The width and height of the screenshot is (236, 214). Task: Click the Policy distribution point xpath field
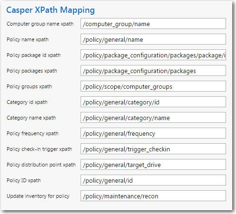(x=153, y=165)
